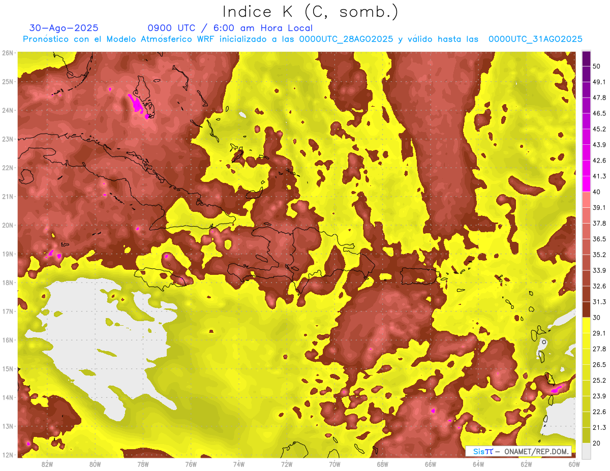Click the '22N' latitude label
Viewport: 610px width, 471px height.
(x=8, y=168)
